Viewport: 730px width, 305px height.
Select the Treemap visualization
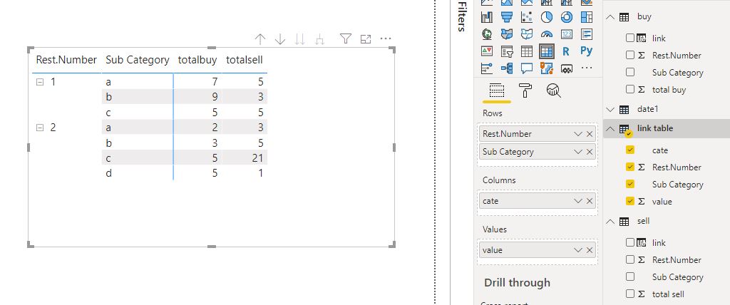(x=587, y=18)
